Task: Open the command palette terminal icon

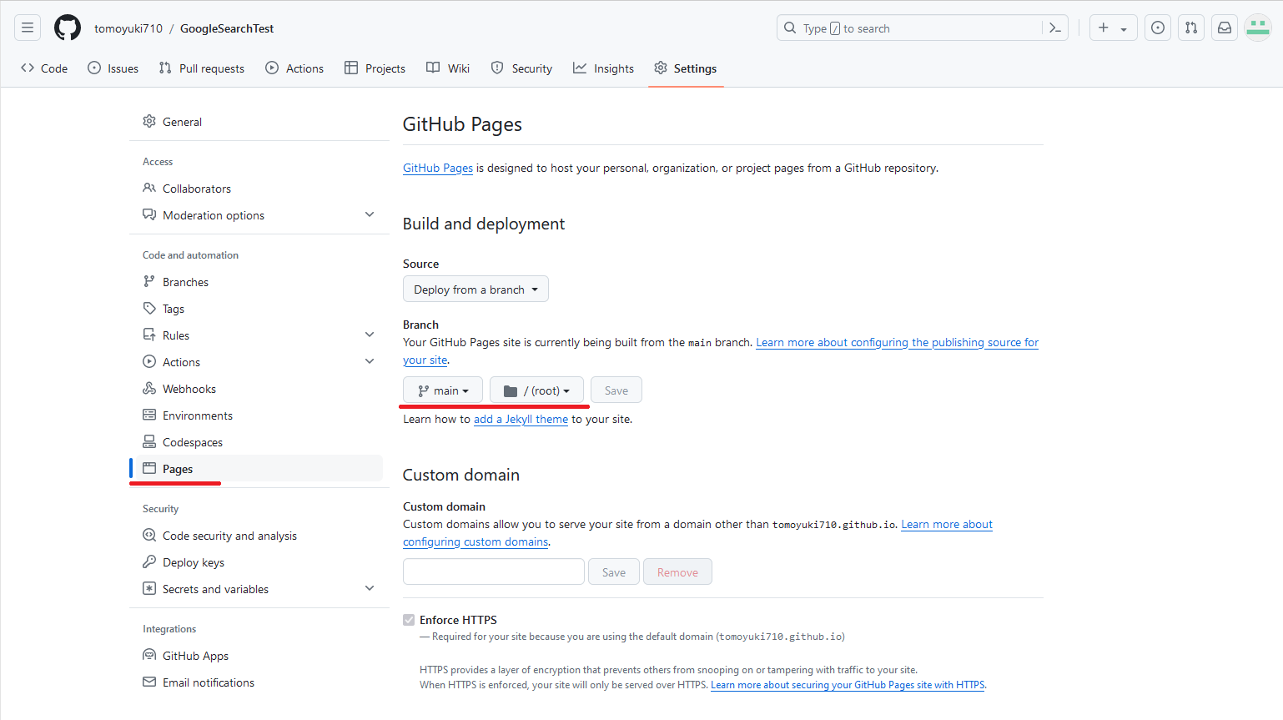Action: (x=1054, y=27)
